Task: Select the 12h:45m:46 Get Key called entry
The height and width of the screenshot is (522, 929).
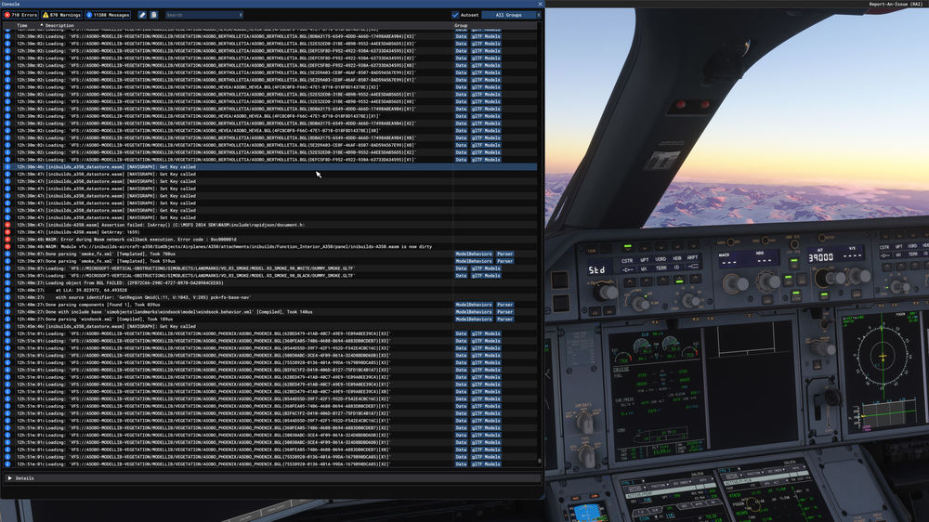Action: point(270,326)
